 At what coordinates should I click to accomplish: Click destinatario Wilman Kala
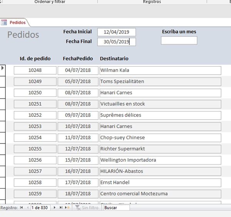160,70
